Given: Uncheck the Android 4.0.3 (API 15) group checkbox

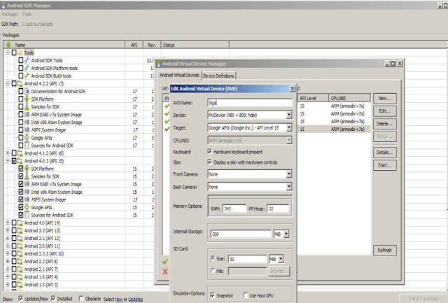Looking at the screenshot, I should pos(14,161).
